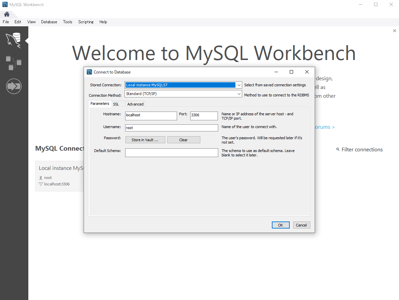Click 'Select from saved connection settings' text
399x300 pixels.
coord(275,85)
